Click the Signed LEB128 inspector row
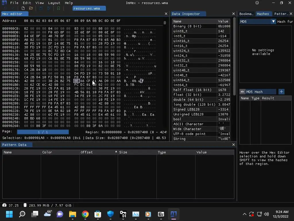Image resolution: width=294 pixels, height=221 pixels. (201, 109)
